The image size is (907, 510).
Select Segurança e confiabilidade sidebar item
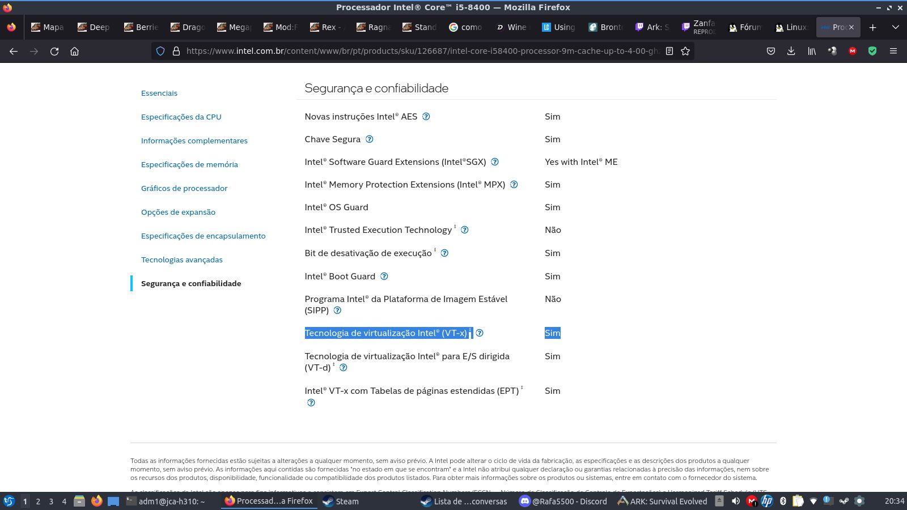click(x=191, y=283)
